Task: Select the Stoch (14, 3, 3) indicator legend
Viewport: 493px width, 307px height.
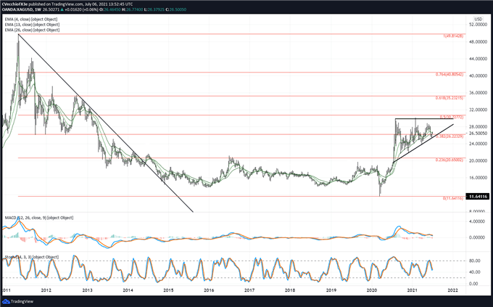Action: pyautogui.click(x=32, y=257)
